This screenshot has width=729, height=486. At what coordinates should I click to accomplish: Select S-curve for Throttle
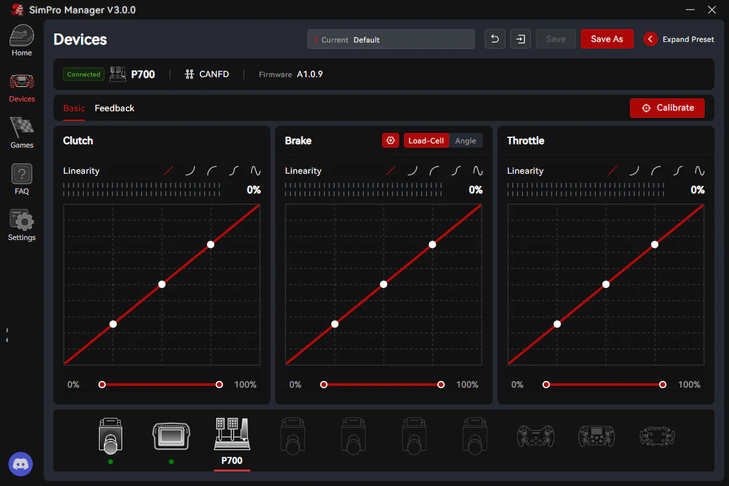click(678, 171)
